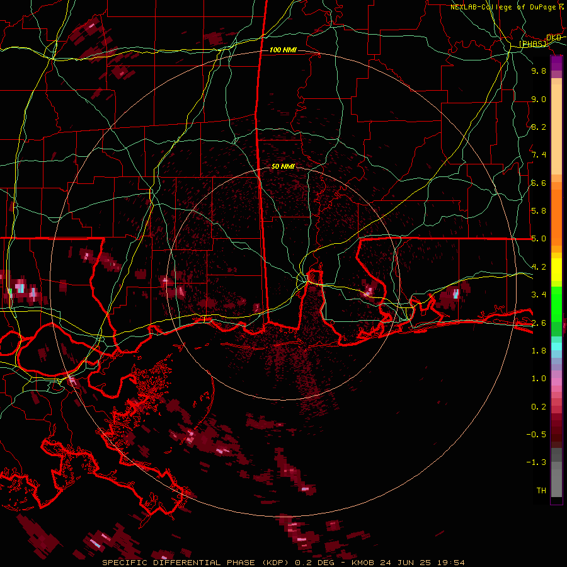Click the 4.2 value on the color scale

(x=539, y=267)
